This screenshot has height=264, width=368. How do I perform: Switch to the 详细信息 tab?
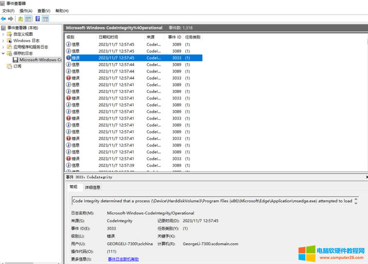[92, 187]
